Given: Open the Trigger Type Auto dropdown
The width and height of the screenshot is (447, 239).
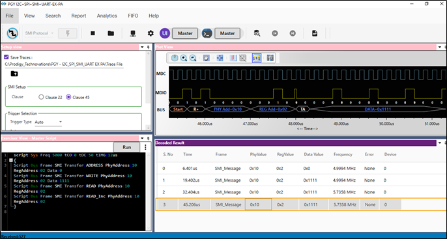Looking at the screenshot, I should click(x=48, y=122).
